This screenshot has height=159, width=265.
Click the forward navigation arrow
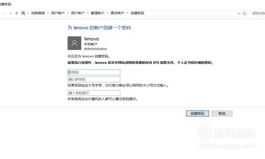tap(4, 13)
